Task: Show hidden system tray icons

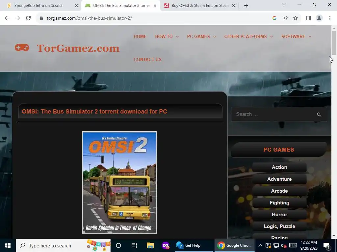Action: (x=260, y=245)
